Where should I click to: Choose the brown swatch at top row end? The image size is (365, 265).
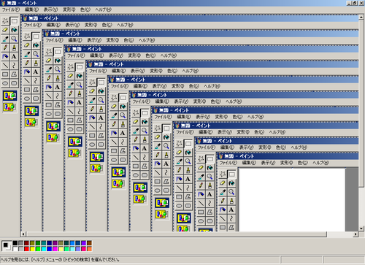pos(89,243)
